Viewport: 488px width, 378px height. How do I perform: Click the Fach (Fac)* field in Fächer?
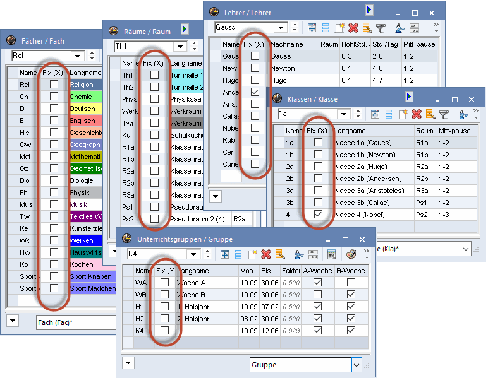point(76,322)
